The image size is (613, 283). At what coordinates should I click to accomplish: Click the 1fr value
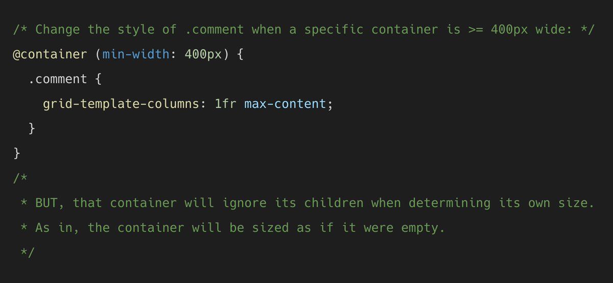pos(226,104)
